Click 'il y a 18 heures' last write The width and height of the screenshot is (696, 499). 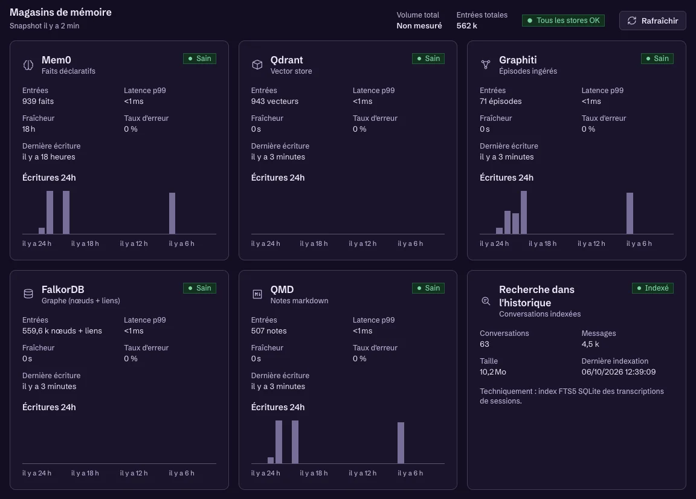48,156
